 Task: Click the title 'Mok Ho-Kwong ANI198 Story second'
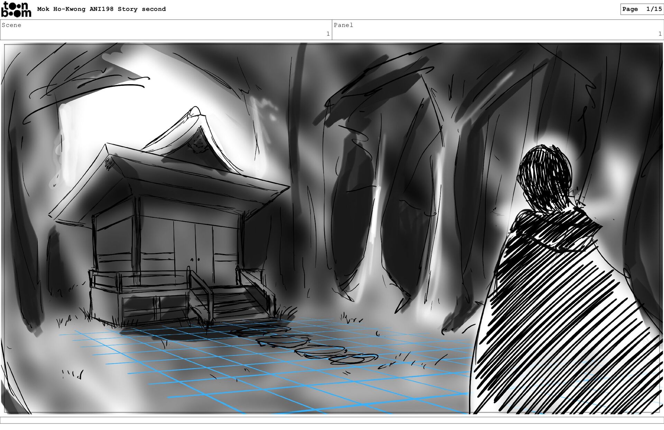pyautogui.click(x=101, y=9)
